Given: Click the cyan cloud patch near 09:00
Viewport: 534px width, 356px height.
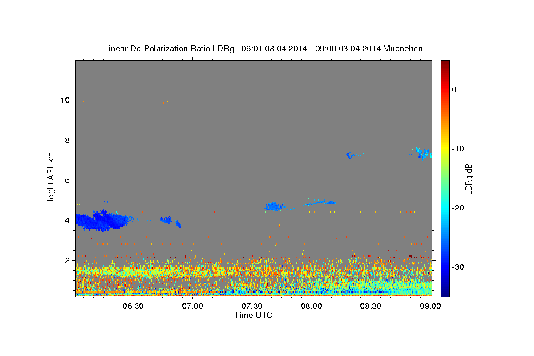Looking at the screenshot, I should 423,153.
